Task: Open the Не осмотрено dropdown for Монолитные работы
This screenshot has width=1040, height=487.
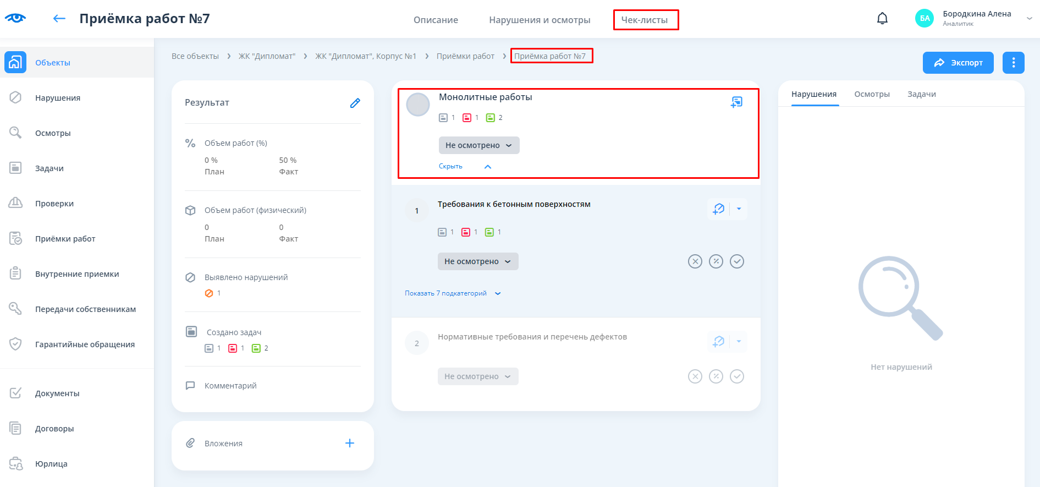Action: 478,145
